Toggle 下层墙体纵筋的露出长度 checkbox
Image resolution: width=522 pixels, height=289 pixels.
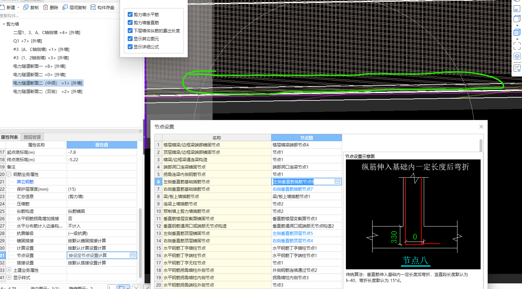click(x=130, y=31)
